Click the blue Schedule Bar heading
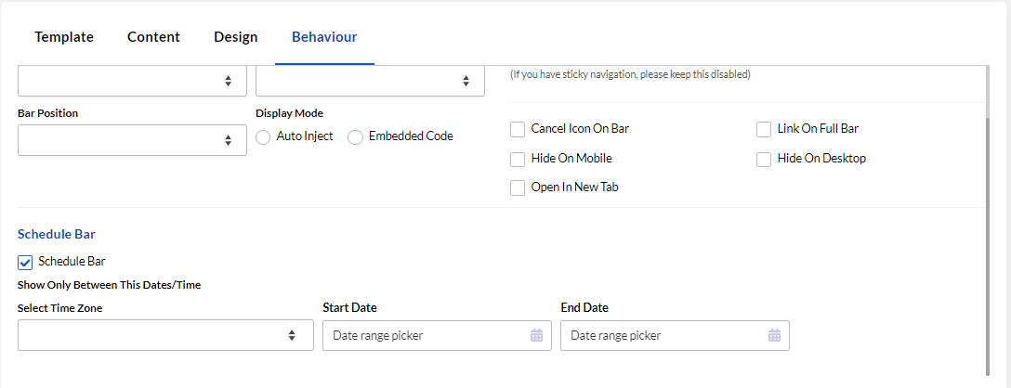Viewport: 1011px width, 388px height. pyautogui.click(x=58, y=234)
